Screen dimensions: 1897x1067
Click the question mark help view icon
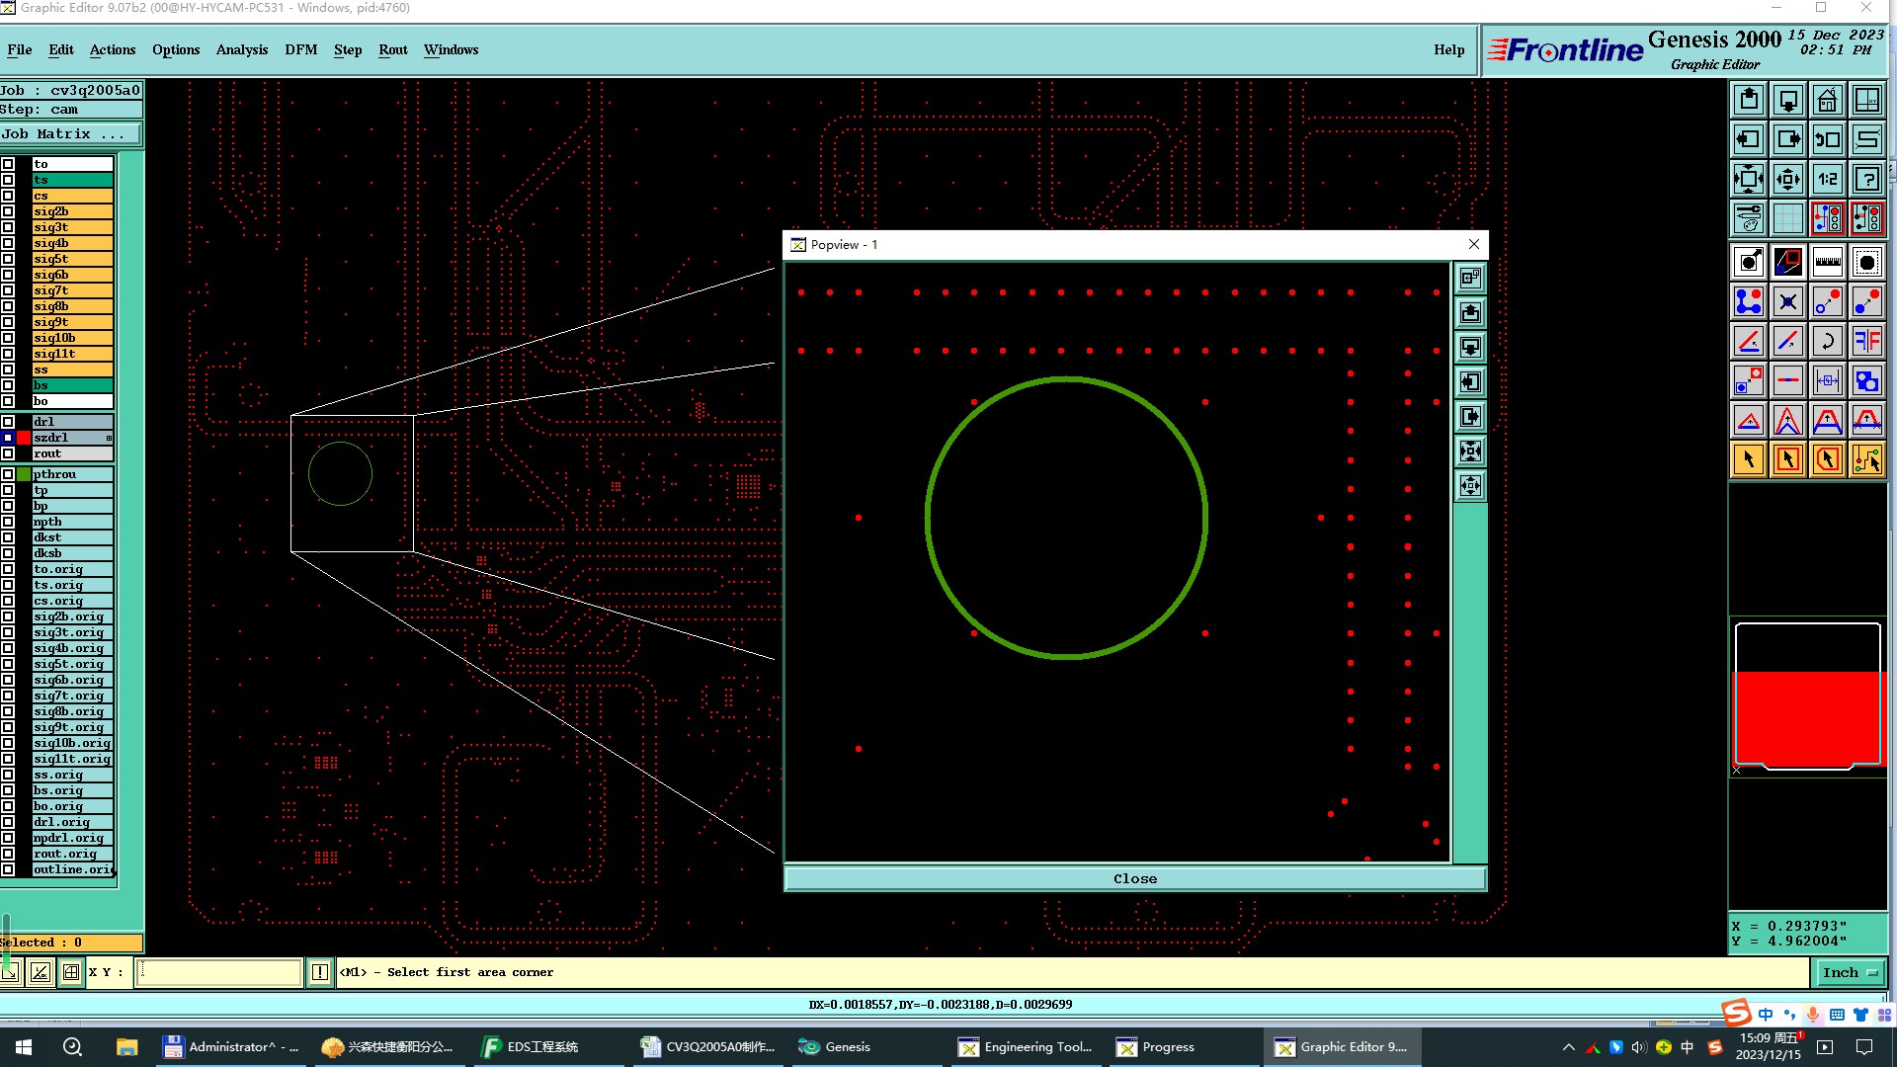(x=1866, y=179)
